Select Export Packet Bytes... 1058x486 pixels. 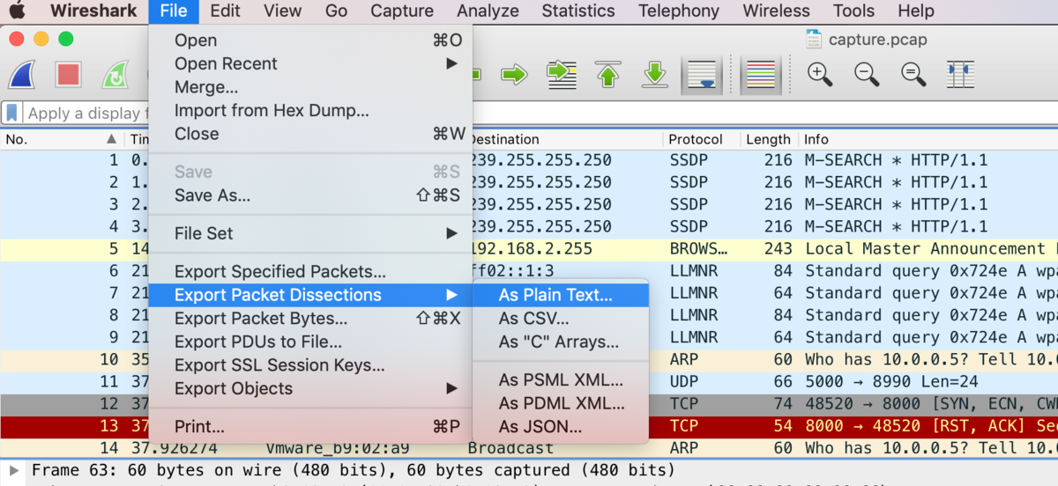point(310,319)
